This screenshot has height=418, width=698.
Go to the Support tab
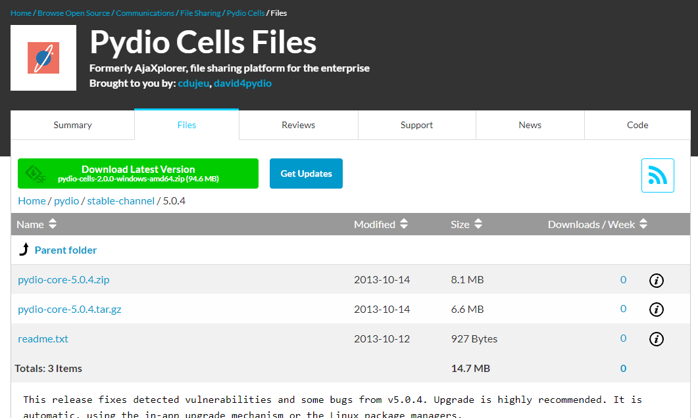tap(416, 125)
